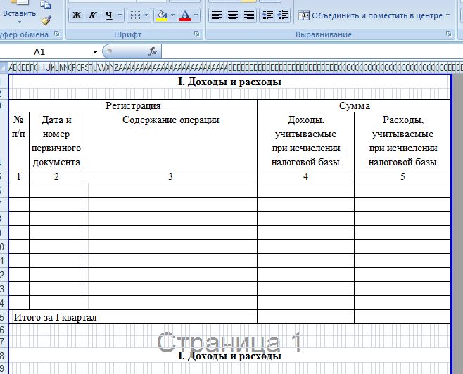Open Выравнивание group dialog launcher
The image size is (463, 374).
[449, 34]
